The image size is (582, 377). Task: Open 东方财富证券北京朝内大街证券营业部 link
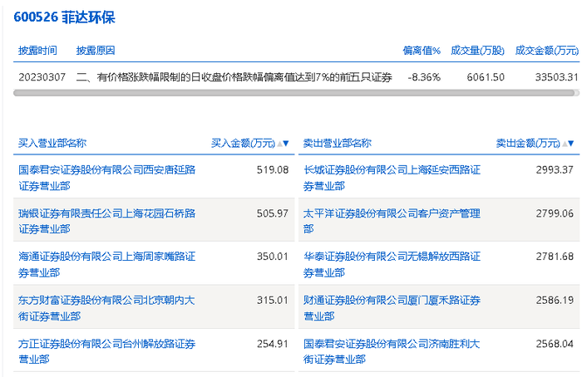coord(106,308)
